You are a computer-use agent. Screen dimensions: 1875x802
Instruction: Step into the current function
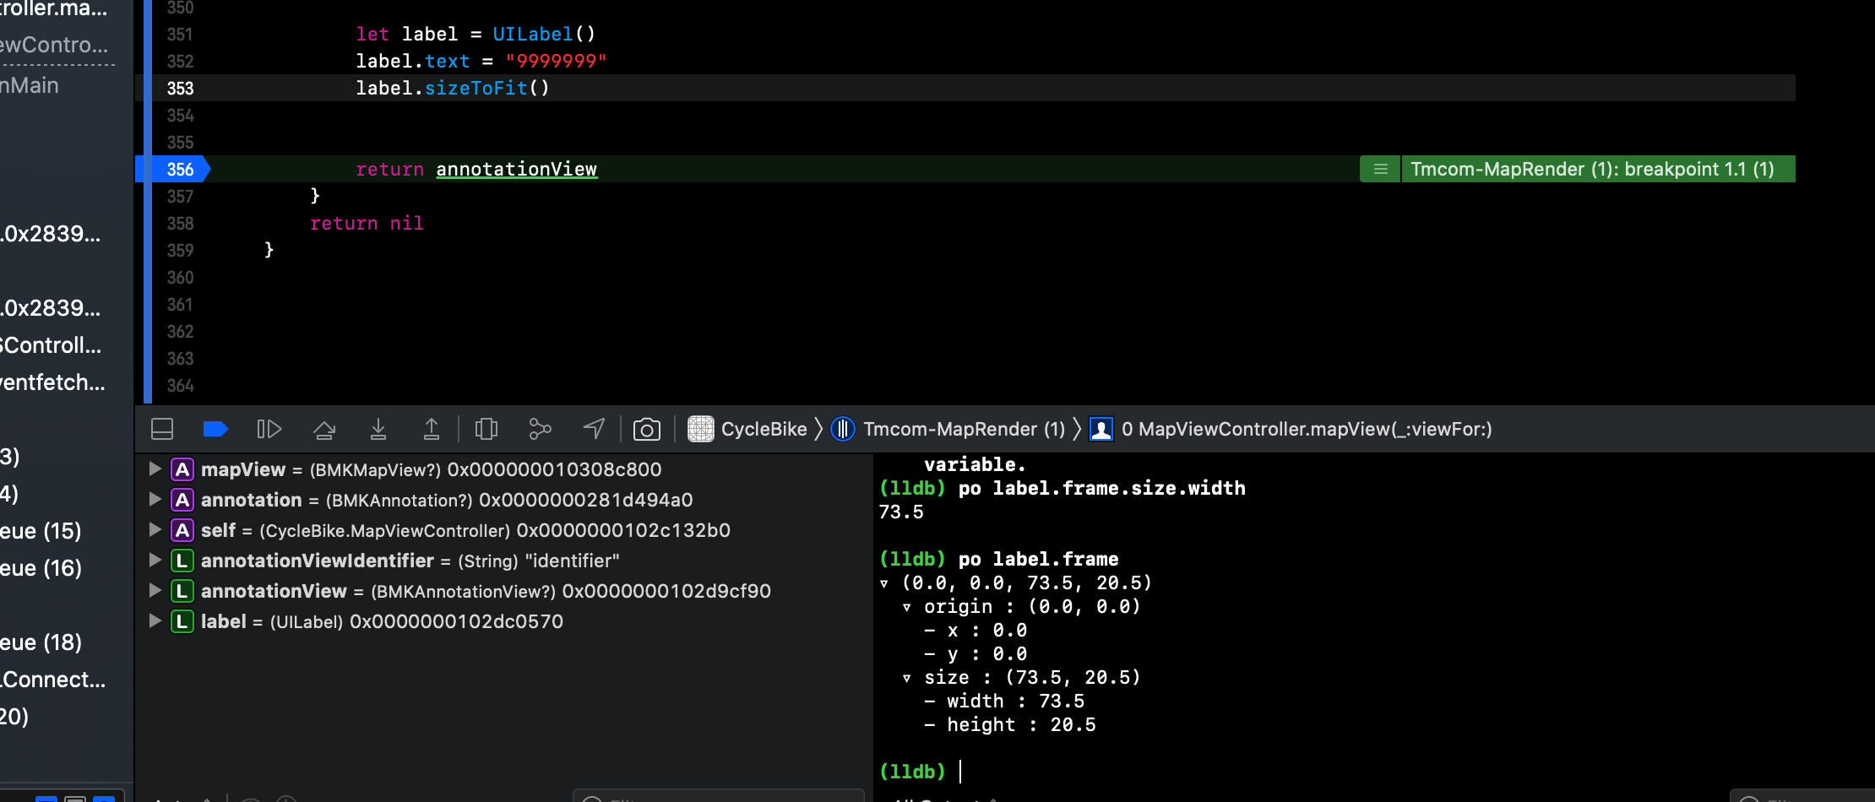(378, 429)
